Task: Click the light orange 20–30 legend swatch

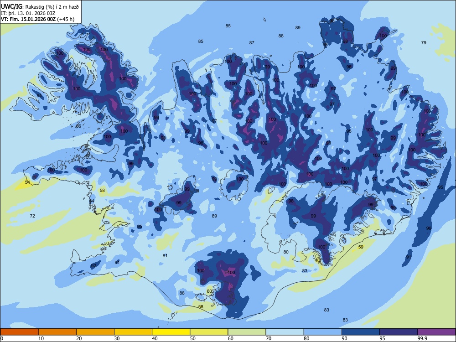Action: coord(95,332)
